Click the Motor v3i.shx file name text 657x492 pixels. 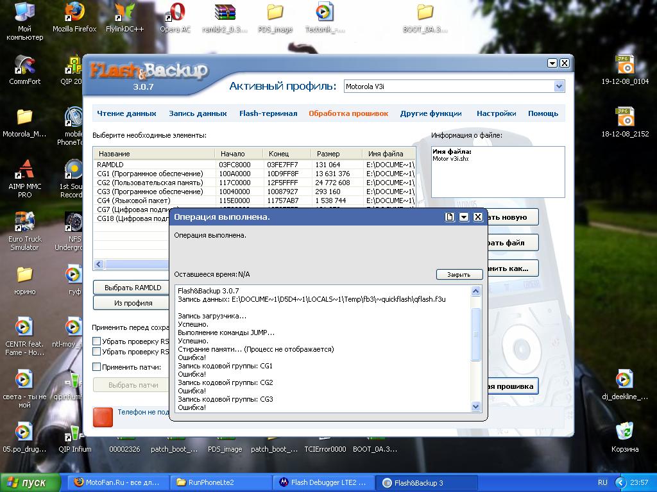pos(450,159)
